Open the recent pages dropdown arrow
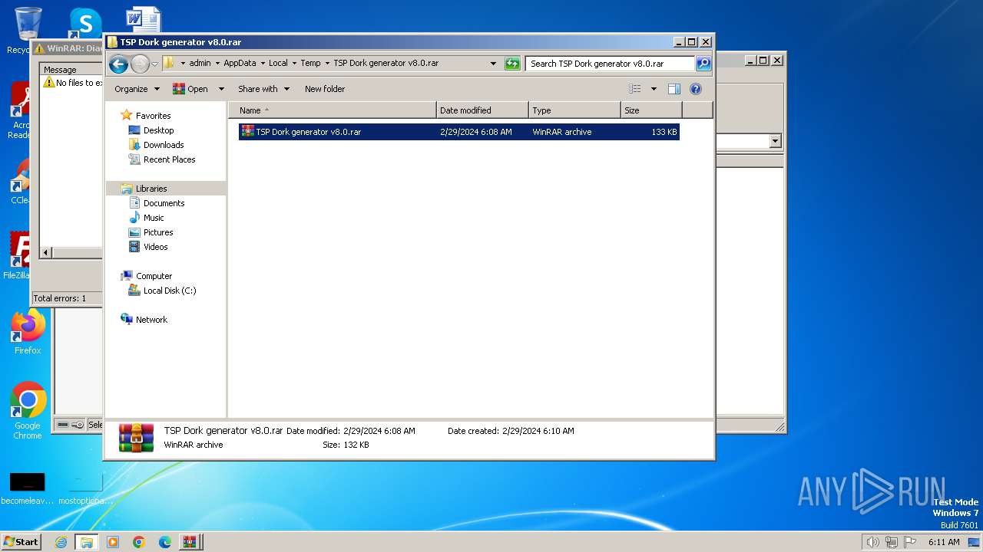Screen dimensions: 983x552 154,64
